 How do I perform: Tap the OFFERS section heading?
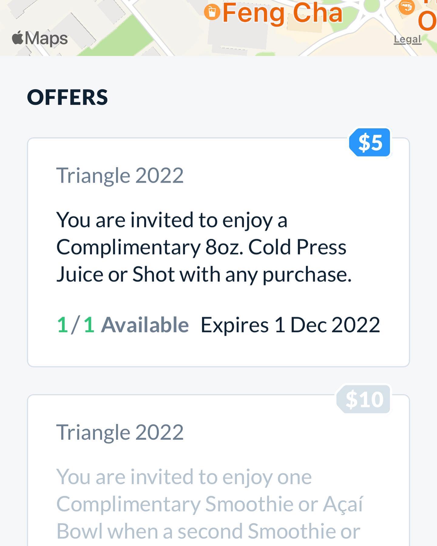click(x=67, y=97)
